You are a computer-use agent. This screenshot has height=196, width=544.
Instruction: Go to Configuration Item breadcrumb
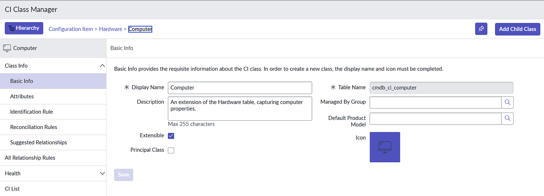click(x=71, y=29)
